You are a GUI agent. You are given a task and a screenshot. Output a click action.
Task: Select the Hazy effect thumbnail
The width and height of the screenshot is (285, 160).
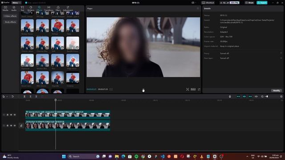coord(73,26)
